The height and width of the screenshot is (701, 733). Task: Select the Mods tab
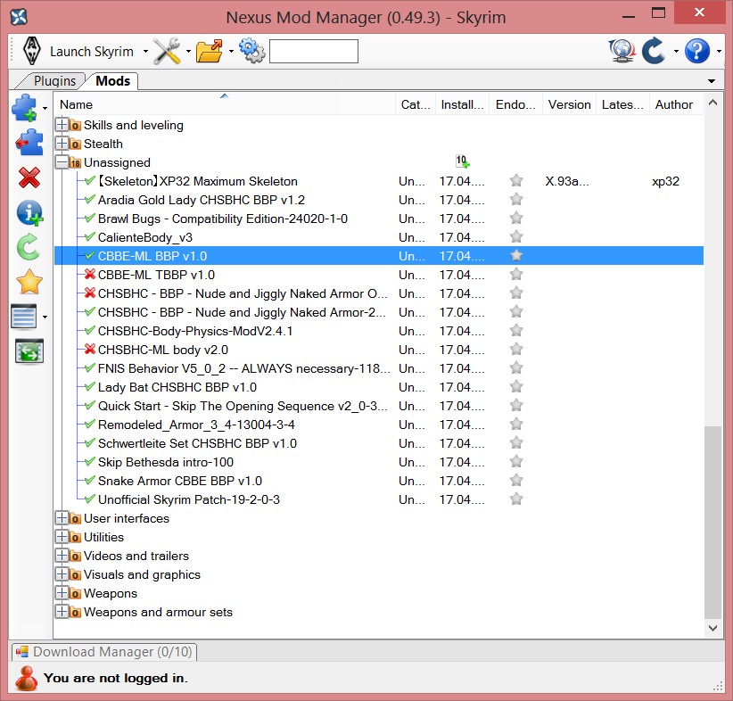pos(112,81)
